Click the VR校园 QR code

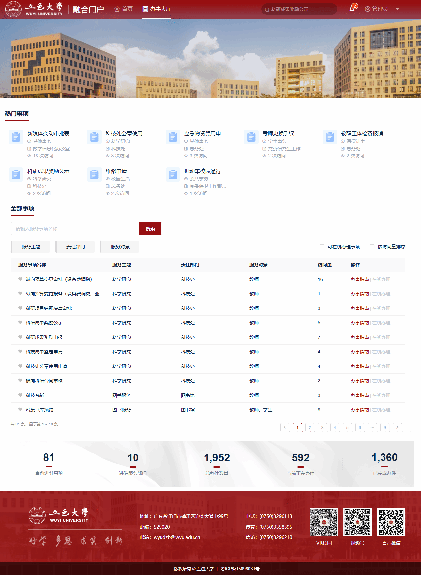[x=324, y=522]
